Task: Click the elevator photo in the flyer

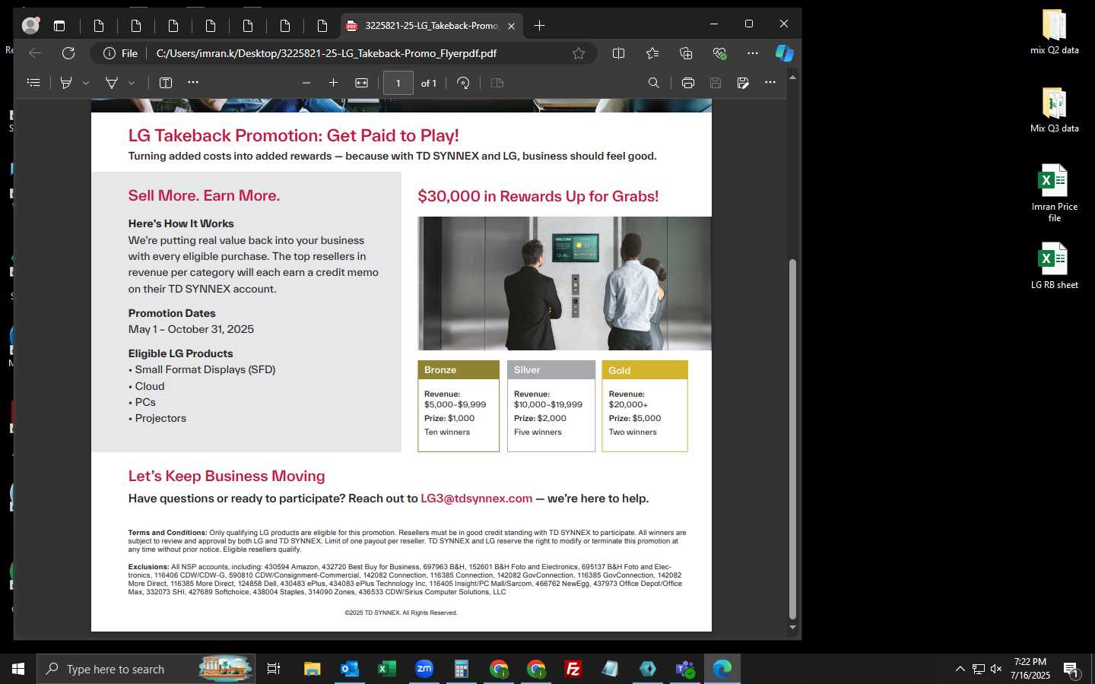Action: 564,283
